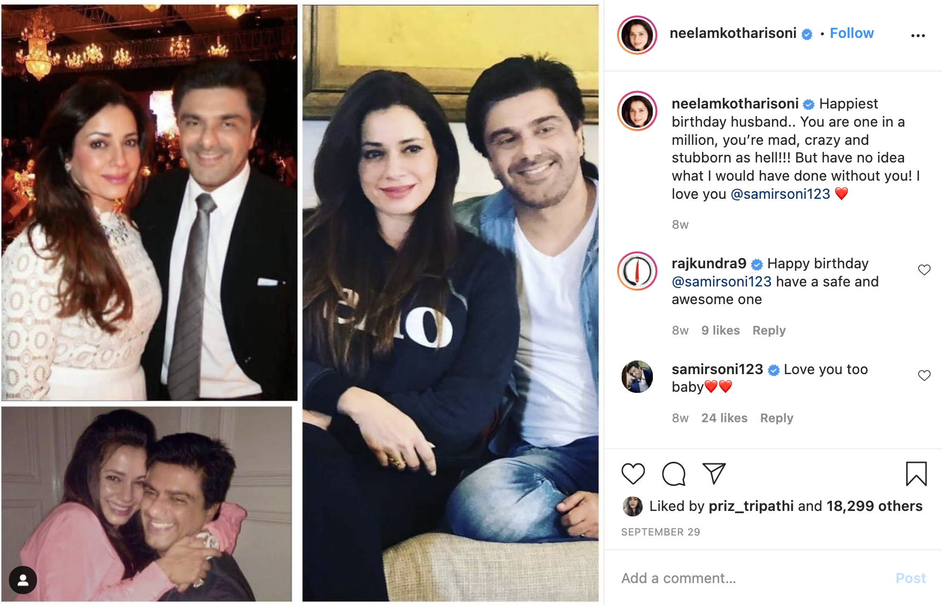Share post via paper plane icon

coord(714,473)
